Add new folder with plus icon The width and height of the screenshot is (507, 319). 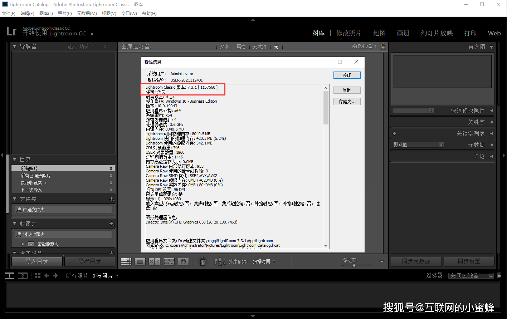112,199
